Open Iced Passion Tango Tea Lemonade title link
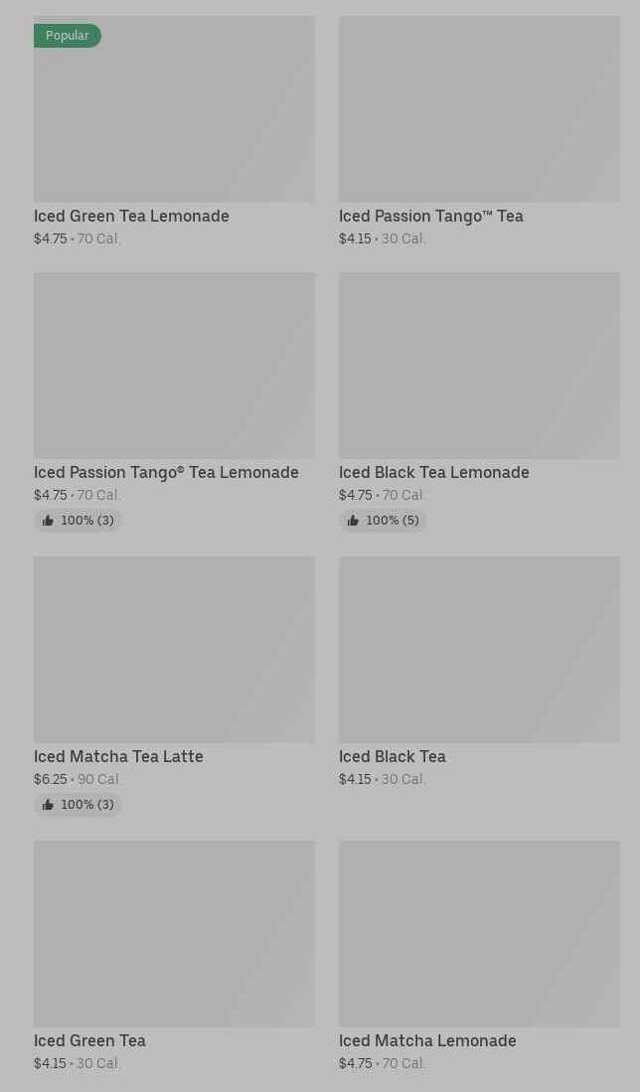Screen dimensions: 640x1092 (x=166, y=473)
